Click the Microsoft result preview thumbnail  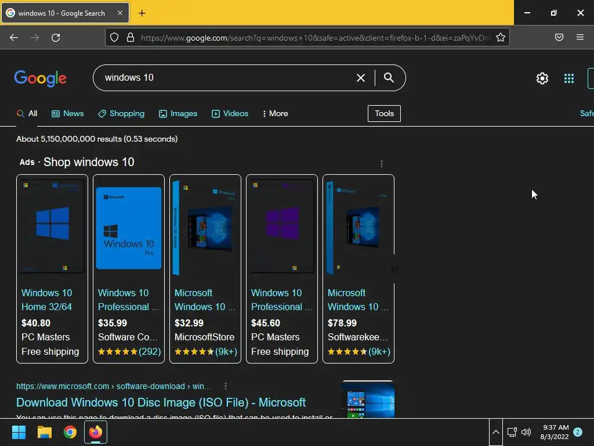pyautogui.click(x=368, y=399)
